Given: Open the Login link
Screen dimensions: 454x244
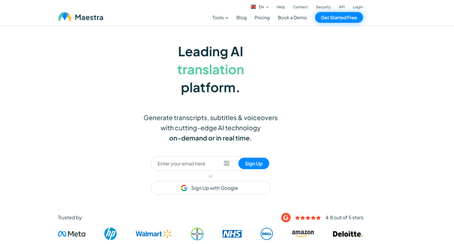Looking at the screenshot, I should pos(358,7).
